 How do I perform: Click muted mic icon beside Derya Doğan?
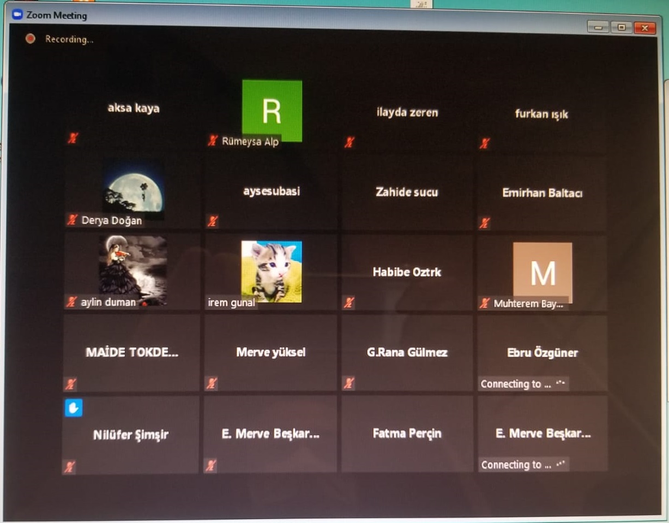[72, 220]
